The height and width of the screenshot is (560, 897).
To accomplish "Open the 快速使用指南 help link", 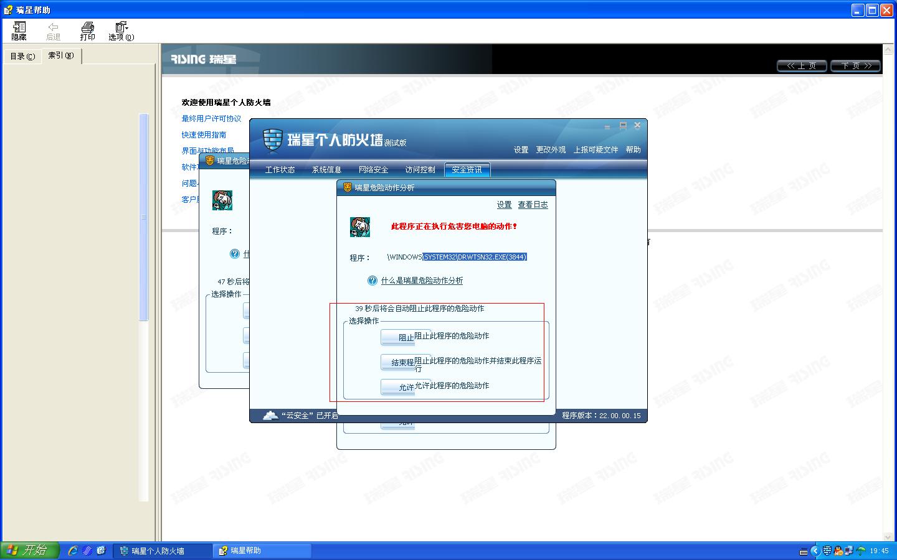I will pyautogui.click(x=204, y=135).
